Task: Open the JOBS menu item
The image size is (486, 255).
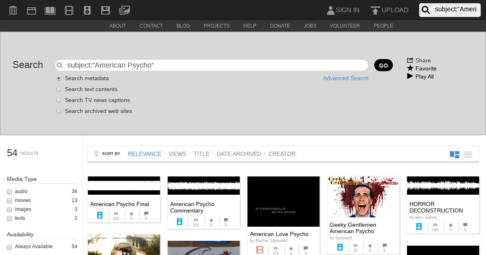Action: [x=310, y=26]
